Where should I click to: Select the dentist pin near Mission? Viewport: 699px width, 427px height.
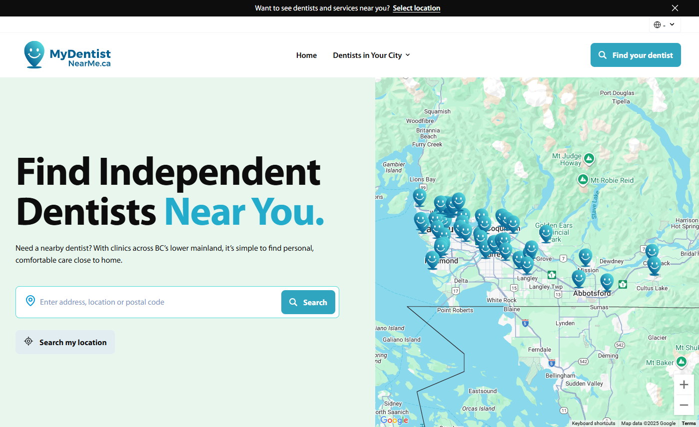[585, 257]
